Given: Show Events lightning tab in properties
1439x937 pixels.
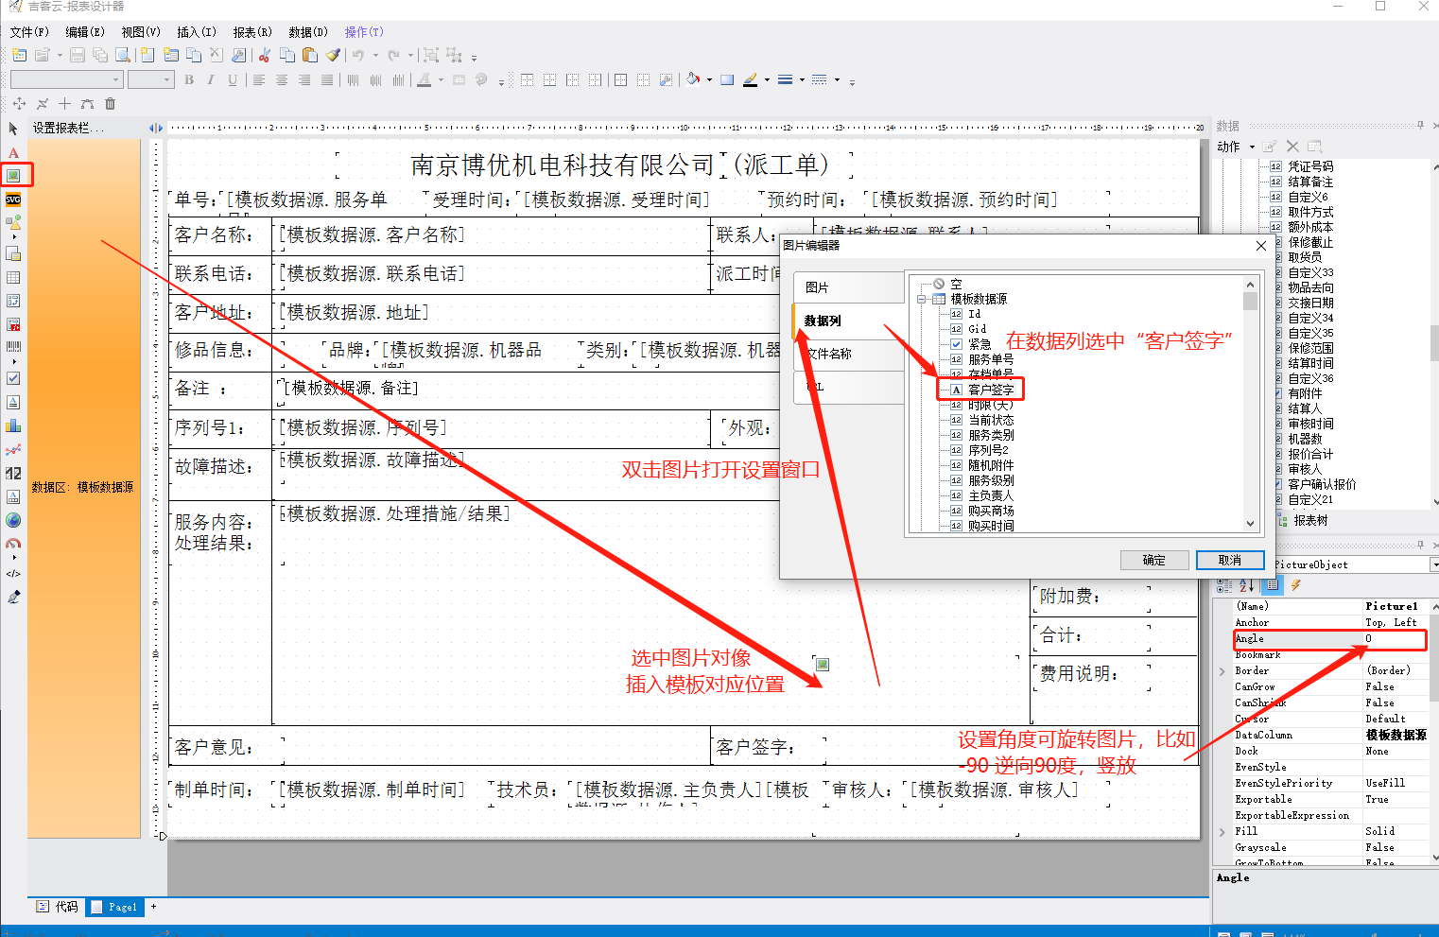Looking at the screenshot, I should click(1295, 585).
